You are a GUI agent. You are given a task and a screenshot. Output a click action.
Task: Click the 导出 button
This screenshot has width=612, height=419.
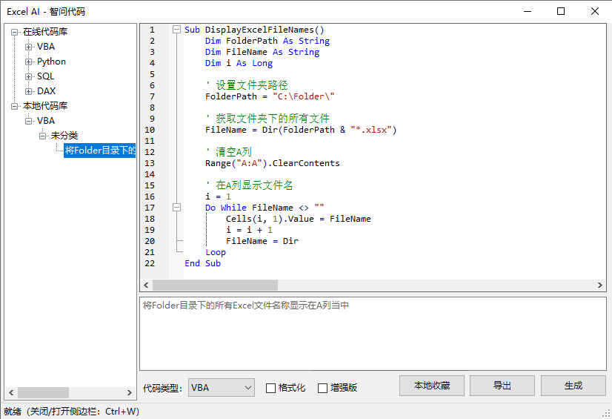502,386
